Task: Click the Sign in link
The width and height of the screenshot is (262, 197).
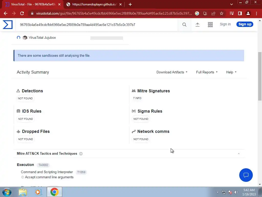Action: pyautogui.click(x=225, y=24)
